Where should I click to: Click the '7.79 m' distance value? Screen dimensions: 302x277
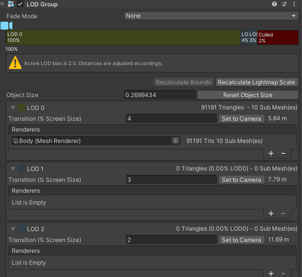point(277,179)
